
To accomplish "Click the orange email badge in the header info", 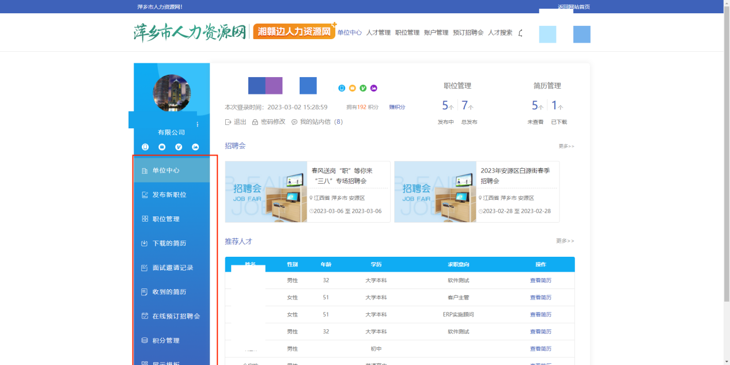I will click(353, 88).
